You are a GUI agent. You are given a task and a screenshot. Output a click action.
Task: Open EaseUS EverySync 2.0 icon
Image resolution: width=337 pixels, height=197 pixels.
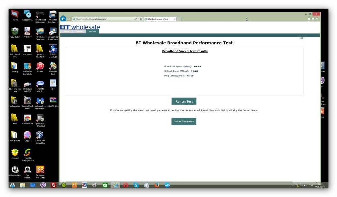[28, 155]
